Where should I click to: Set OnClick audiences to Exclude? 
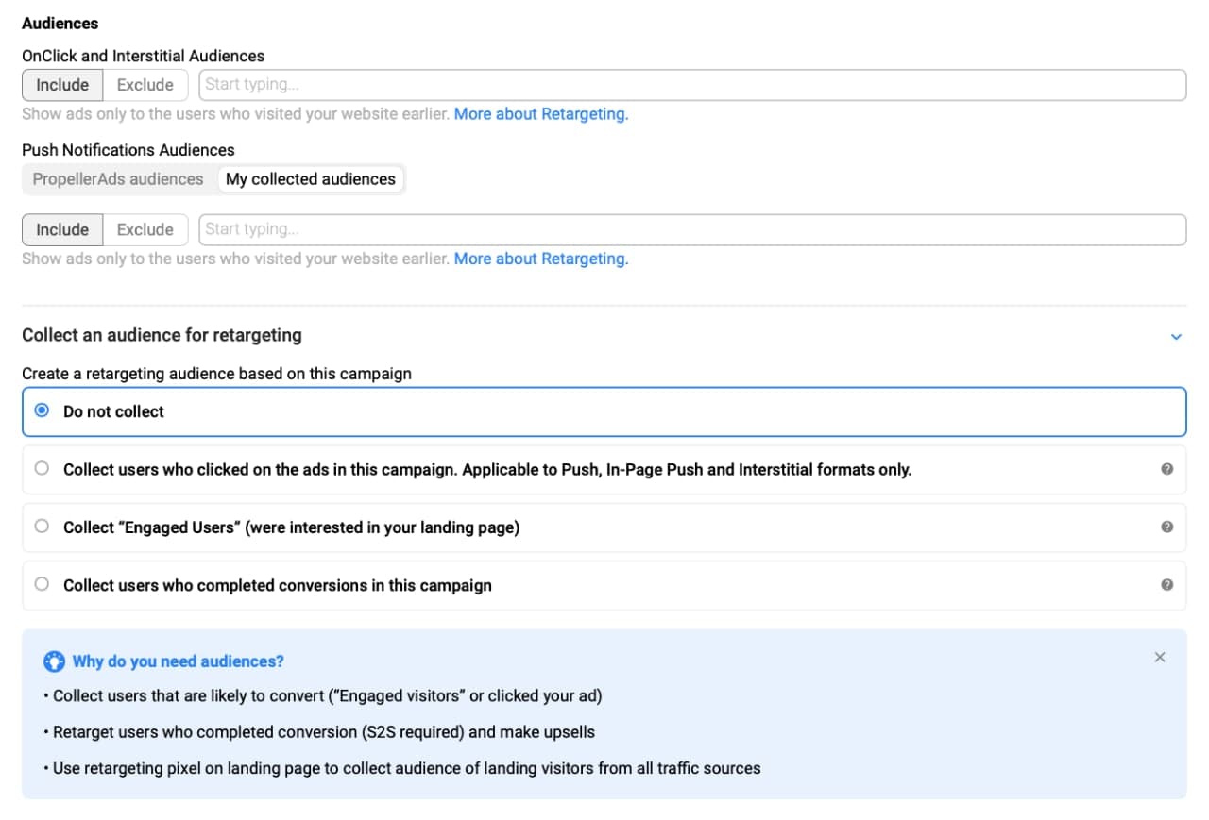pos(145,85)
